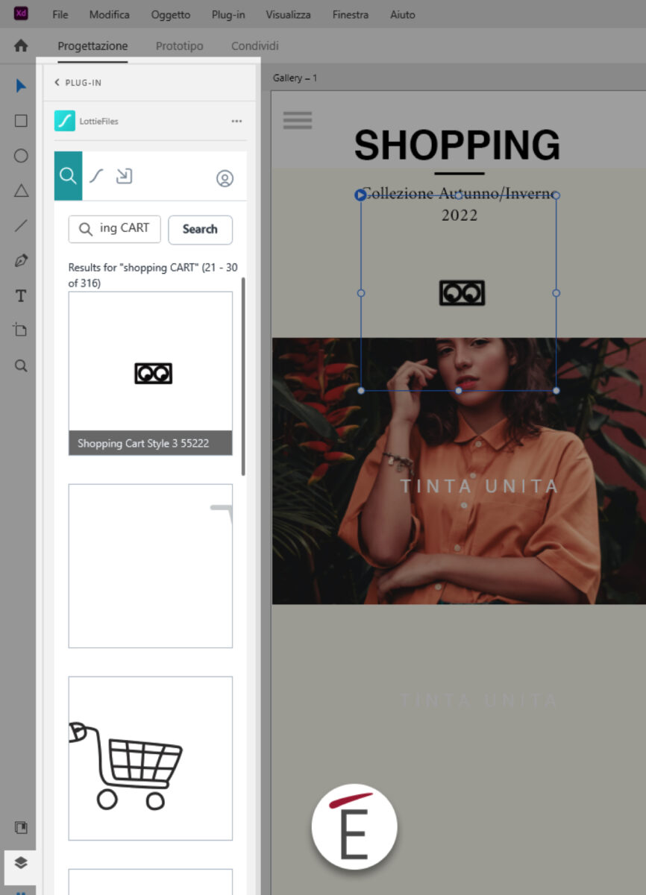646x895 pixels.
Task: Open the Layers panel icon
Action: tap(21, 862)
